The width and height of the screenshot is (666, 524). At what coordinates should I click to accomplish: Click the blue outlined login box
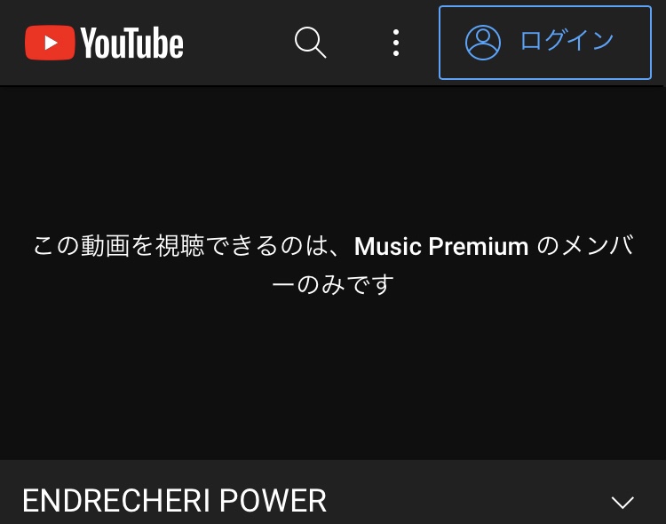(x=545, y=43)
